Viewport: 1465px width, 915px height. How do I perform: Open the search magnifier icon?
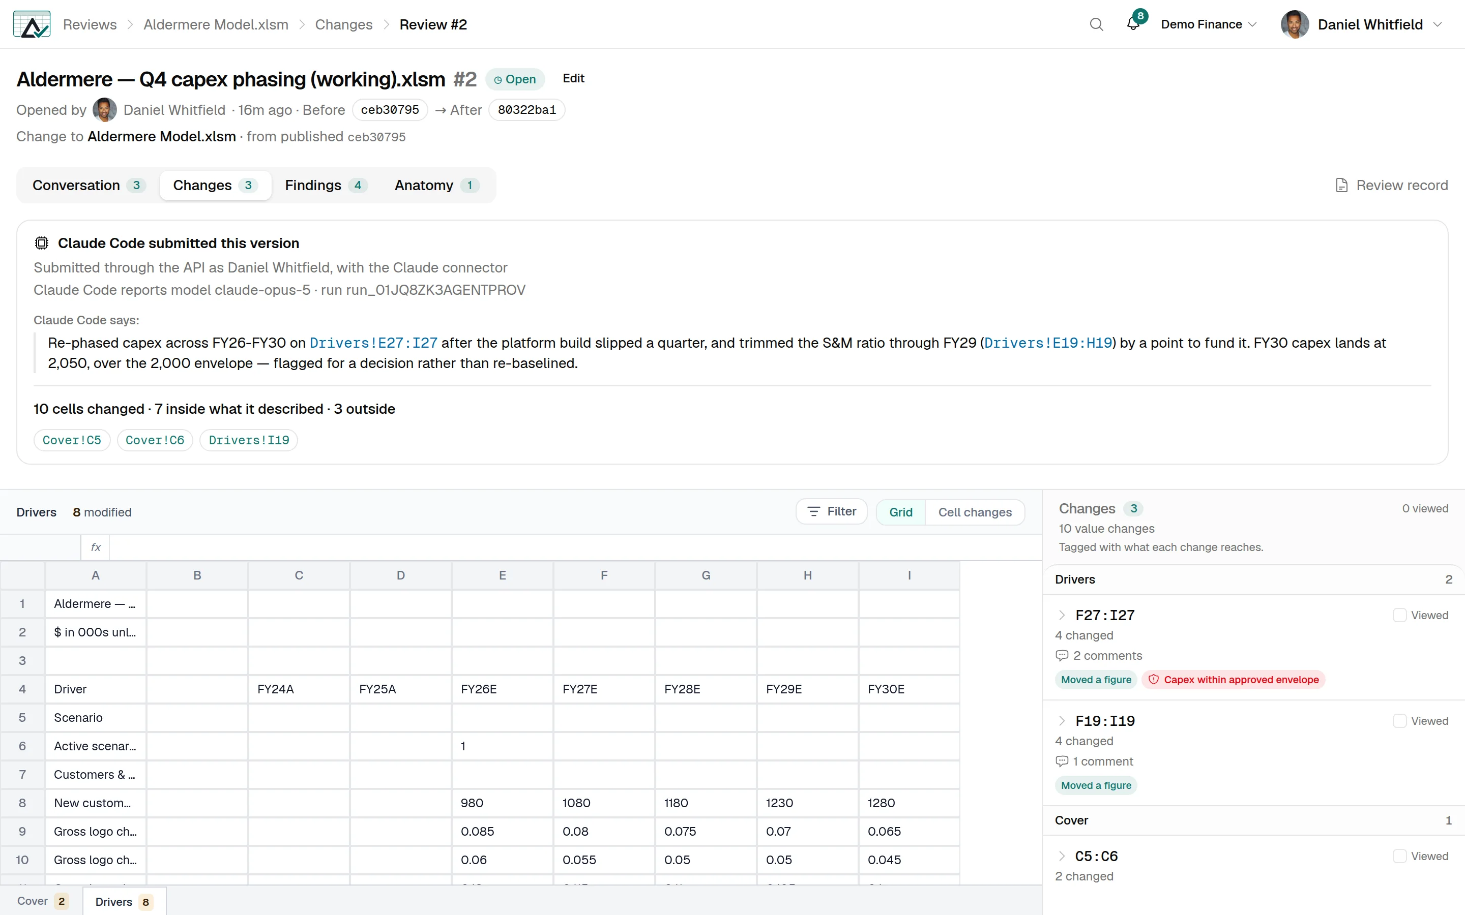pyautogui.click(x=1096, y=24)
